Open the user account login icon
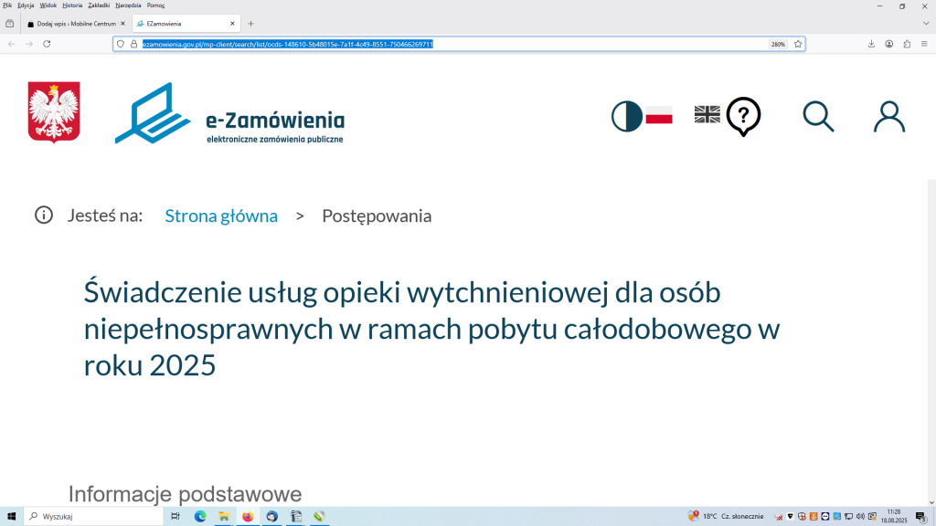This screenshot has width=936, height=526. (x=888, y=117)
